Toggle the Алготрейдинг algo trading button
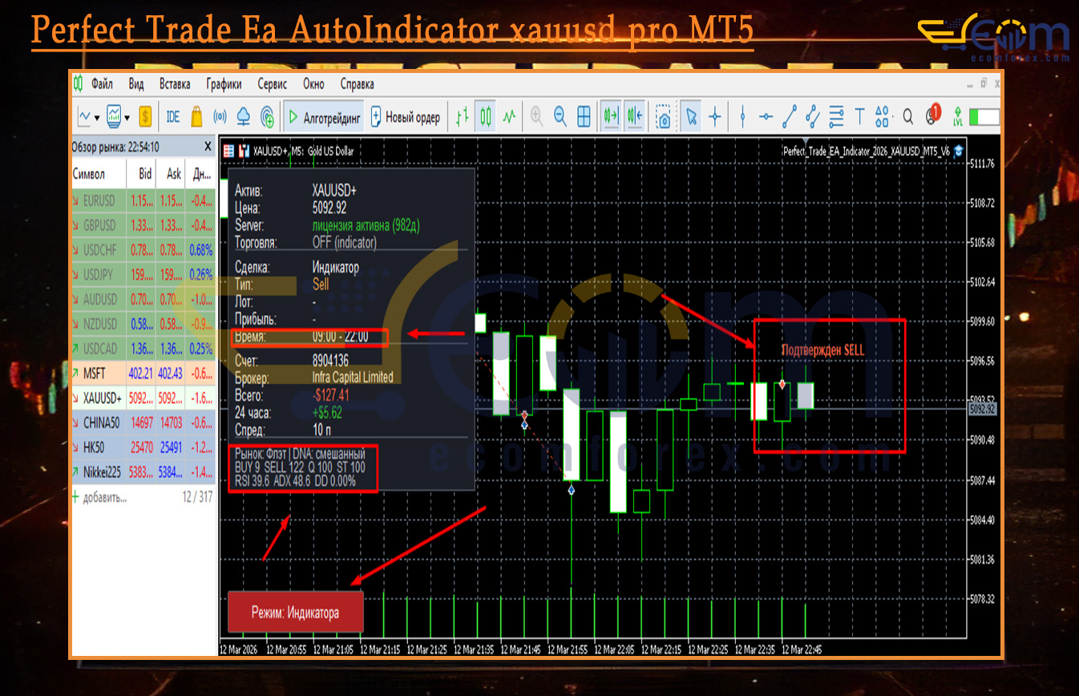Viewport: 1079px width, 696px height. click(x=324, y=117)
